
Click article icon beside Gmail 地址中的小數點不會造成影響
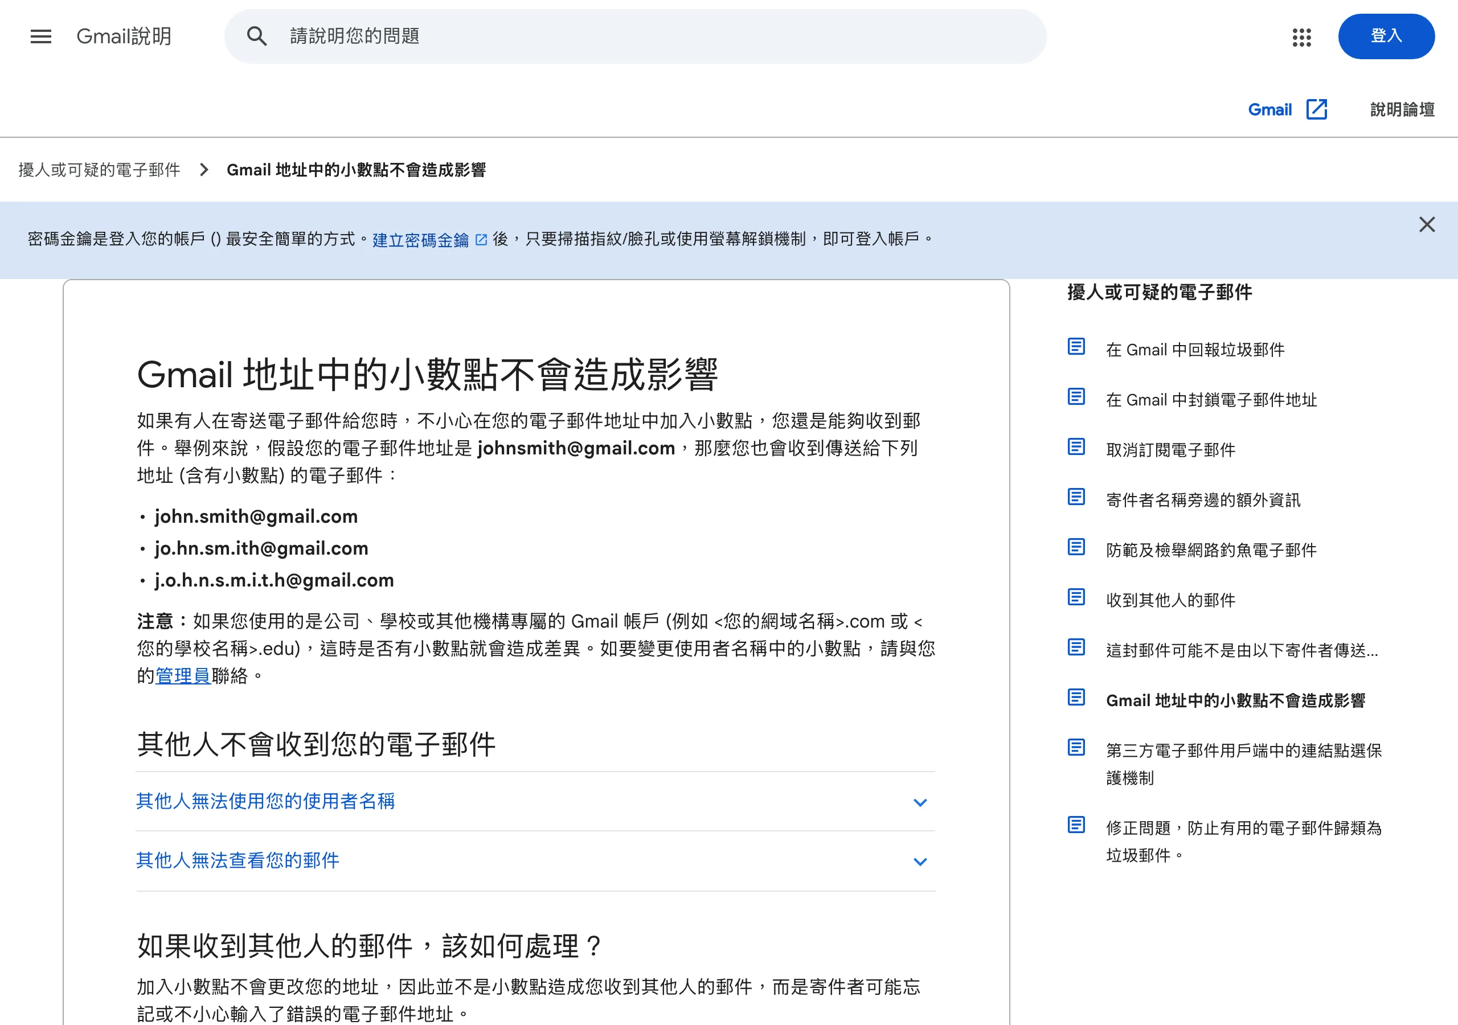click(1076, 698)
